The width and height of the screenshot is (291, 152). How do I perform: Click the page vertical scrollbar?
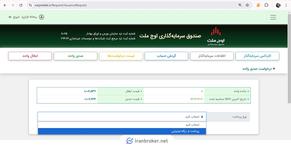(289, 59)
